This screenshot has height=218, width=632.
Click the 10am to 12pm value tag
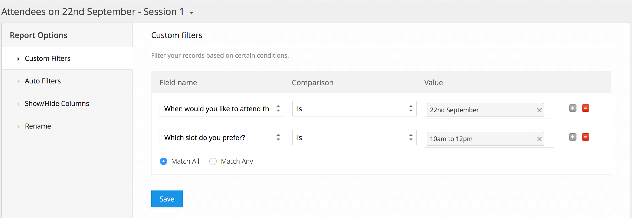click(x=485, y=139)
